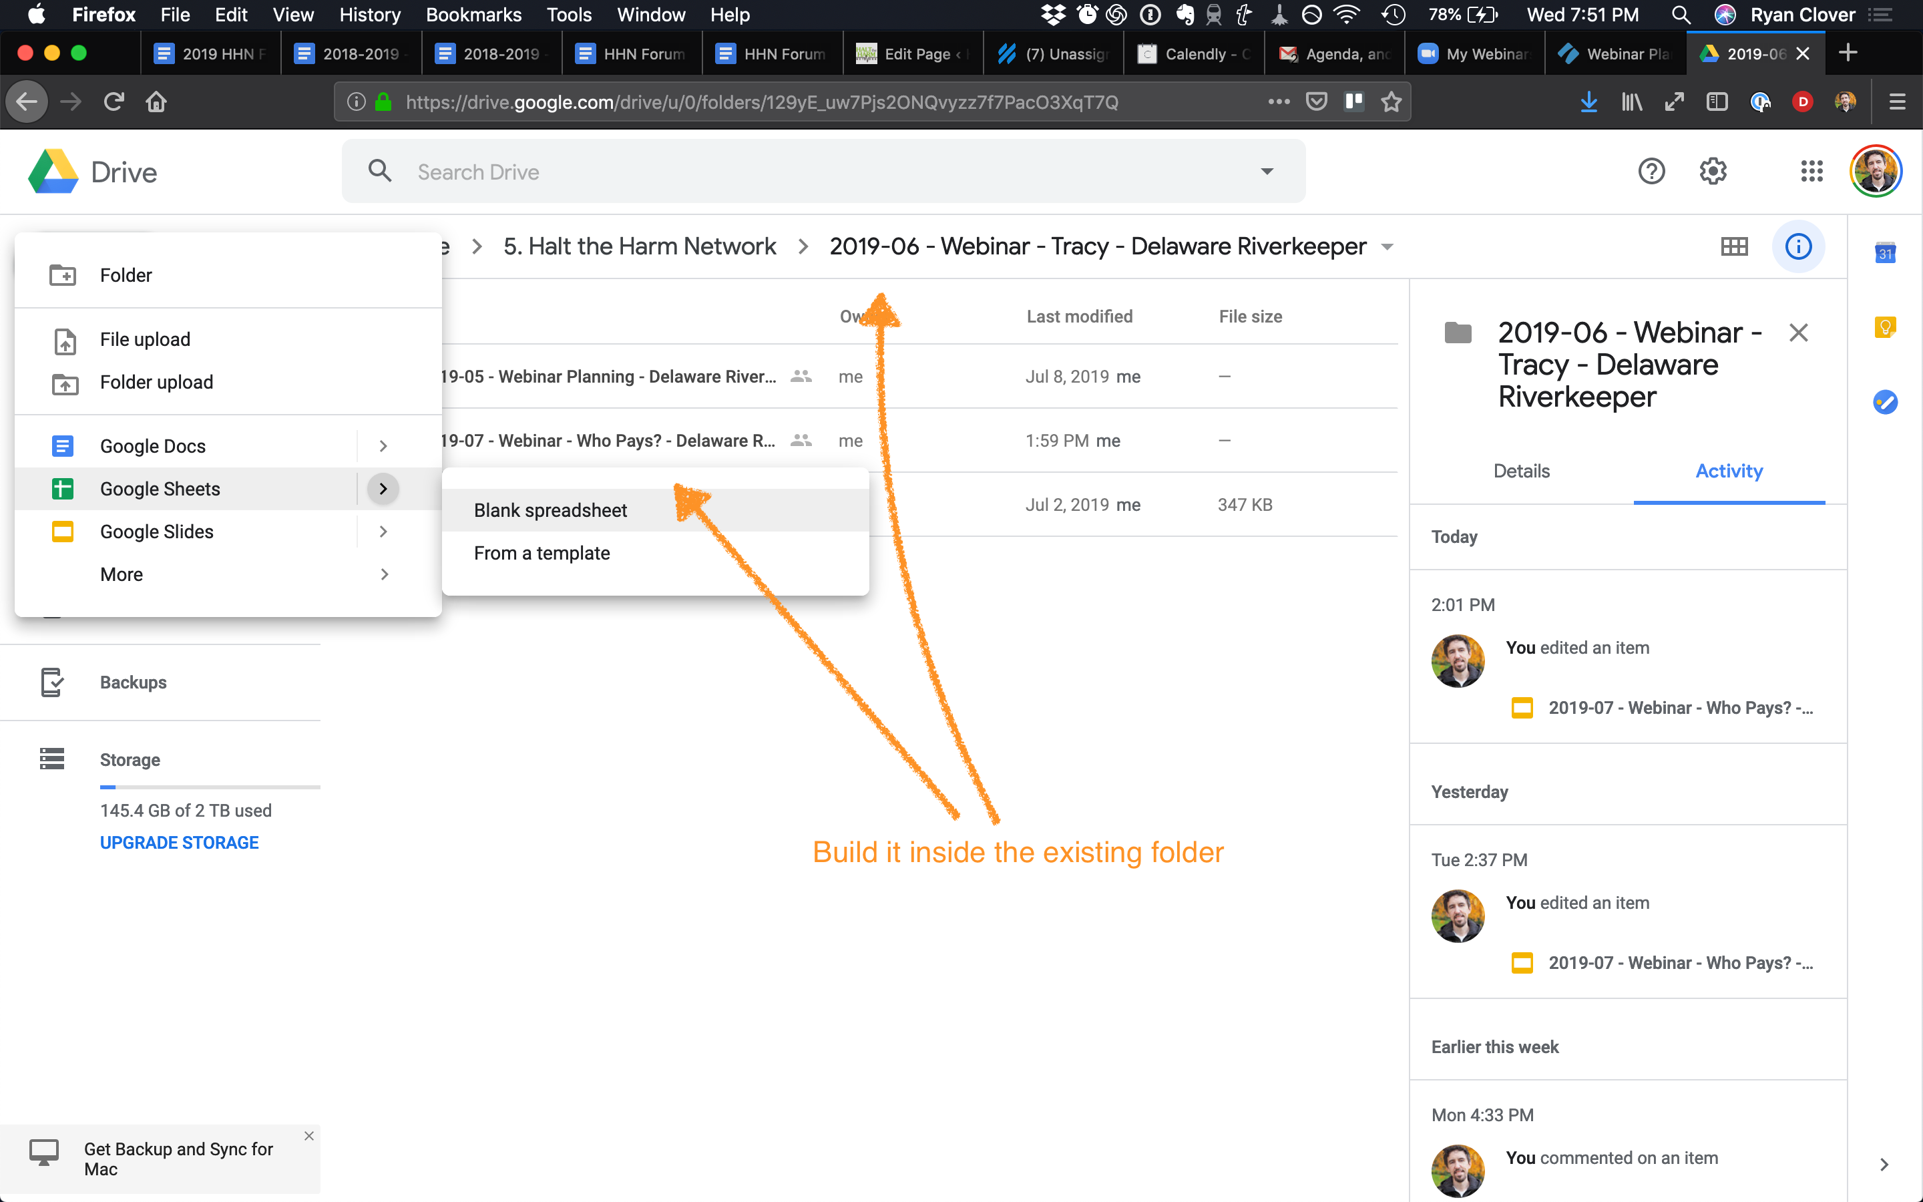Select Blank spreadsheet from the submenu
The height and width of the screenshot is (1202, 1923).
click(x=550, y=510)
